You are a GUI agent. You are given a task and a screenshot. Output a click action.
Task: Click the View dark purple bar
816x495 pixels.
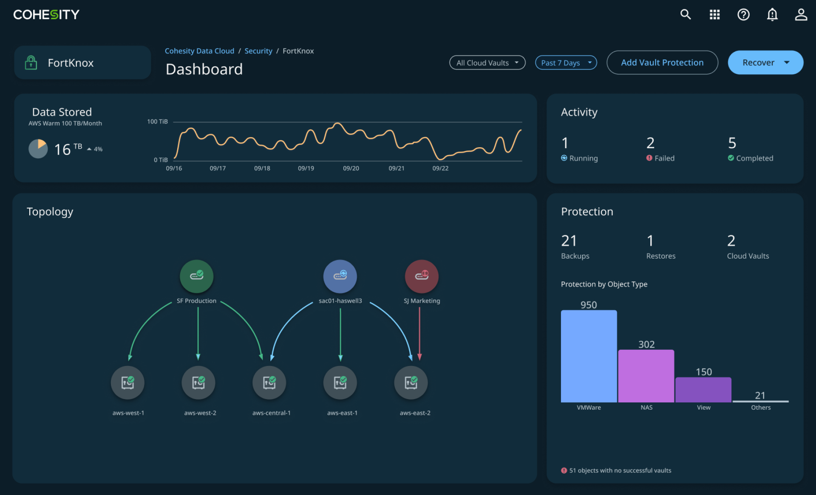tap(703, 390)
